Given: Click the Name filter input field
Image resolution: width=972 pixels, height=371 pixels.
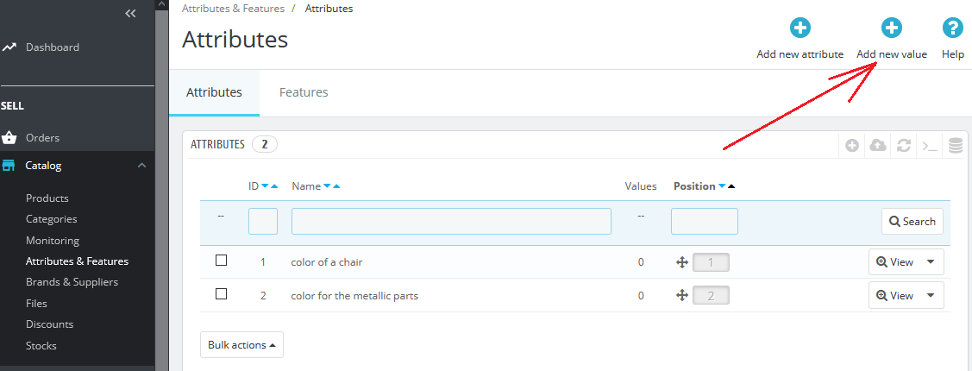Looking at the screenshot, I should [451, 222].
